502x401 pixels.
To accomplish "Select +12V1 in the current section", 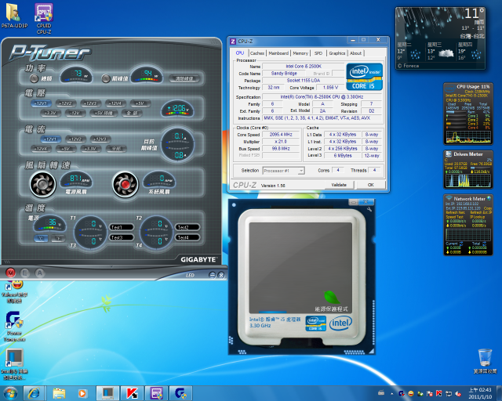I will (x=50, y=139).
